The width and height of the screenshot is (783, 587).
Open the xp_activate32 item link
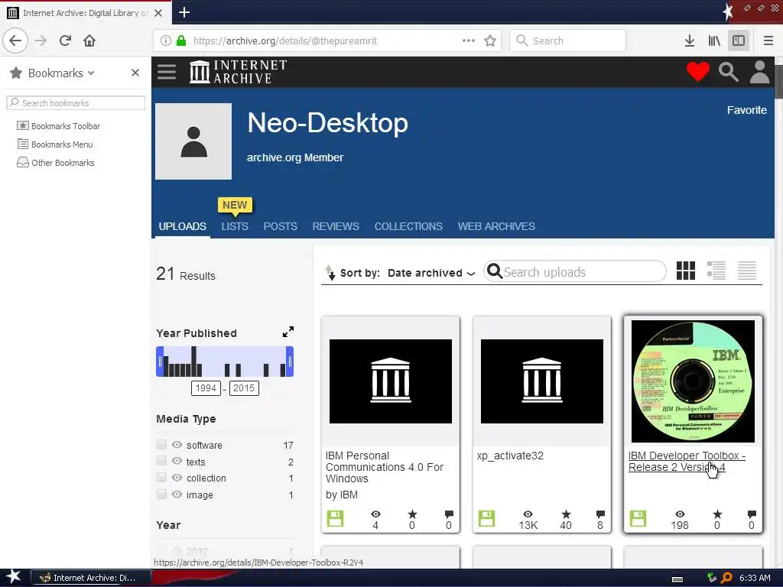[510, 456]
